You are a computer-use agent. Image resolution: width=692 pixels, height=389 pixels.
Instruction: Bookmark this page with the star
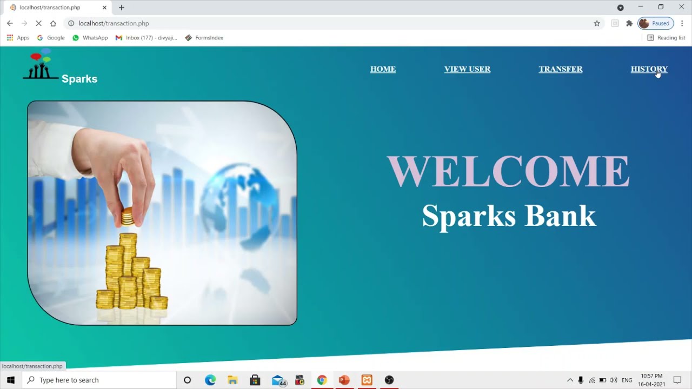(x=597, y=23)
